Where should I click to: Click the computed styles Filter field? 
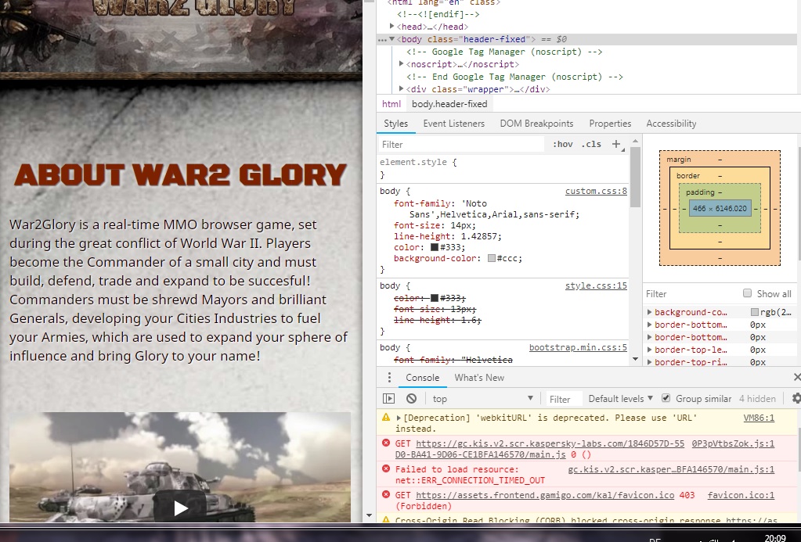pos(690,294)
